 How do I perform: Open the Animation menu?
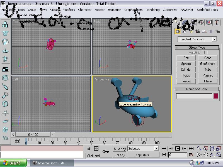pyautogui.click(x=115, y=10)
